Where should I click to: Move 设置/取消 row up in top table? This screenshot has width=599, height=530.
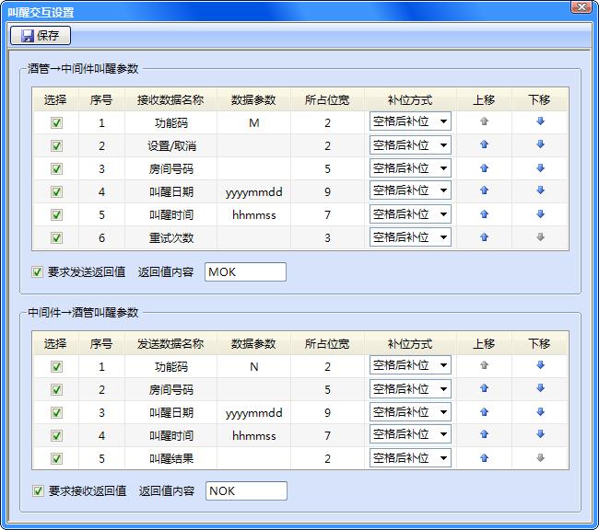484,144
